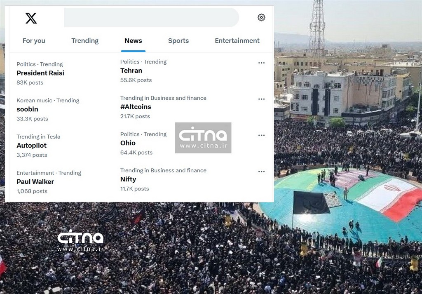The image size is (422, 294).
Task: Open the Sports tab
Action: (x=178, y=41)
